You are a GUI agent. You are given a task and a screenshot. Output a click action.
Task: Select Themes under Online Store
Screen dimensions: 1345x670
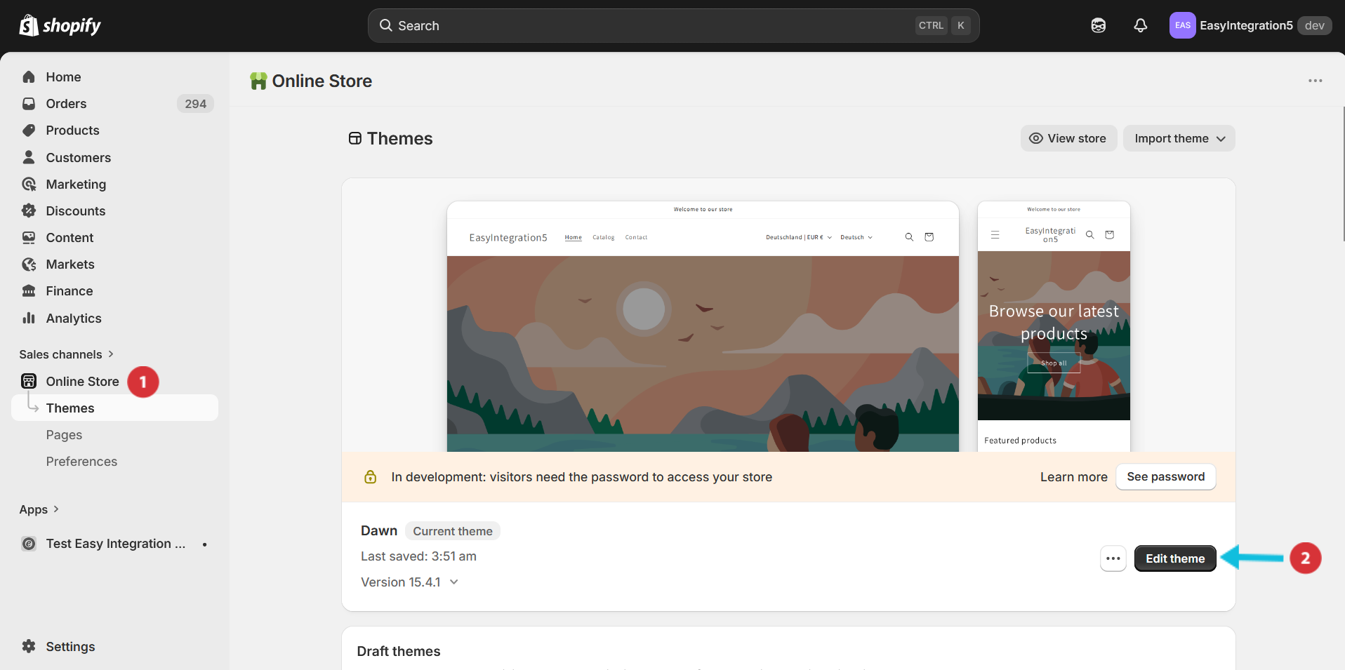coord(115,408)
